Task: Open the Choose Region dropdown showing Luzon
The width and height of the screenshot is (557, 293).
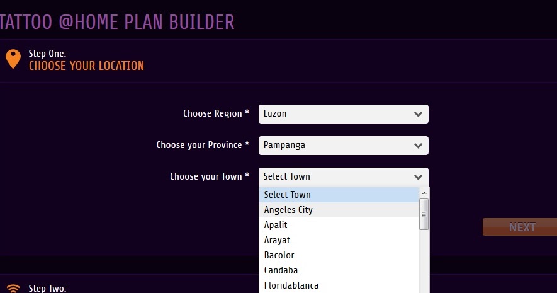Action: click(x=344, y=114)
